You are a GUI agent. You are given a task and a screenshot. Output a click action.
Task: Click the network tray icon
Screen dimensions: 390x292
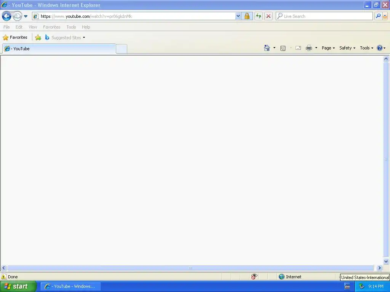(x=362, y=287)
